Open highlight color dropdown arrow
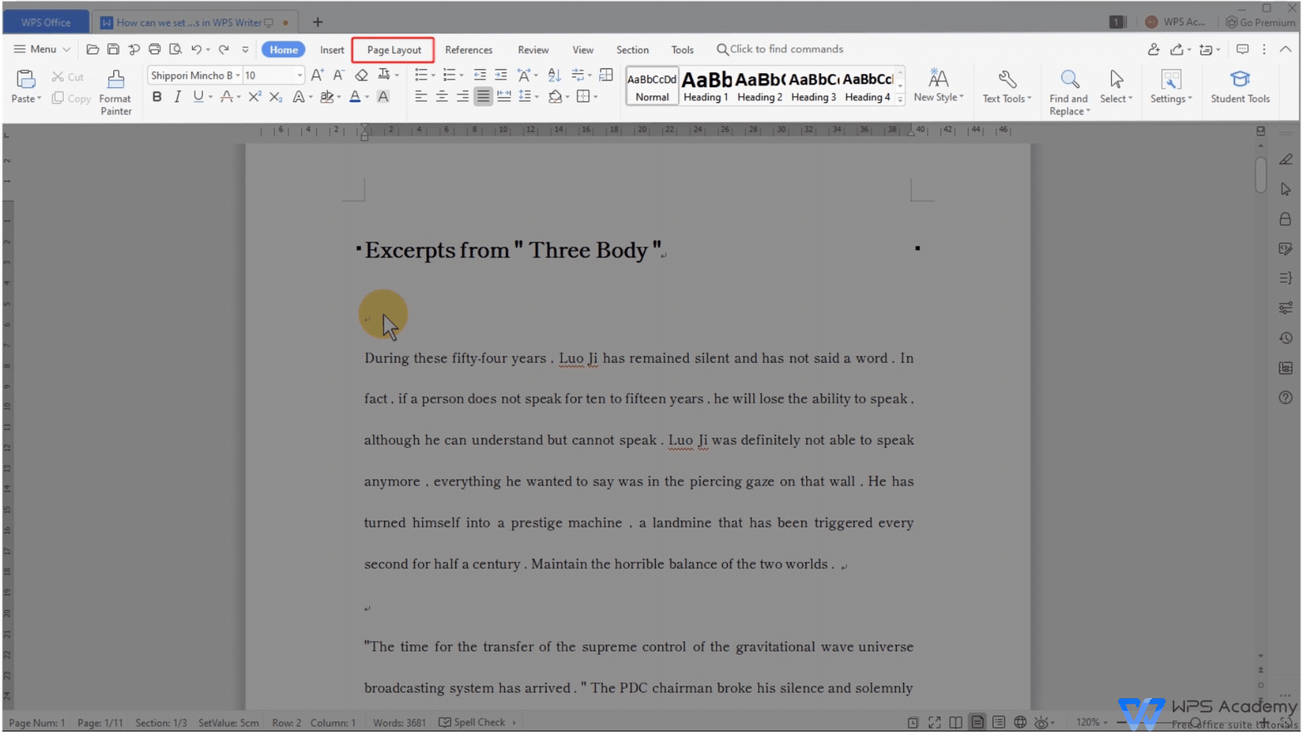This screenshot has height=732, width=1303. pos(338,98)
